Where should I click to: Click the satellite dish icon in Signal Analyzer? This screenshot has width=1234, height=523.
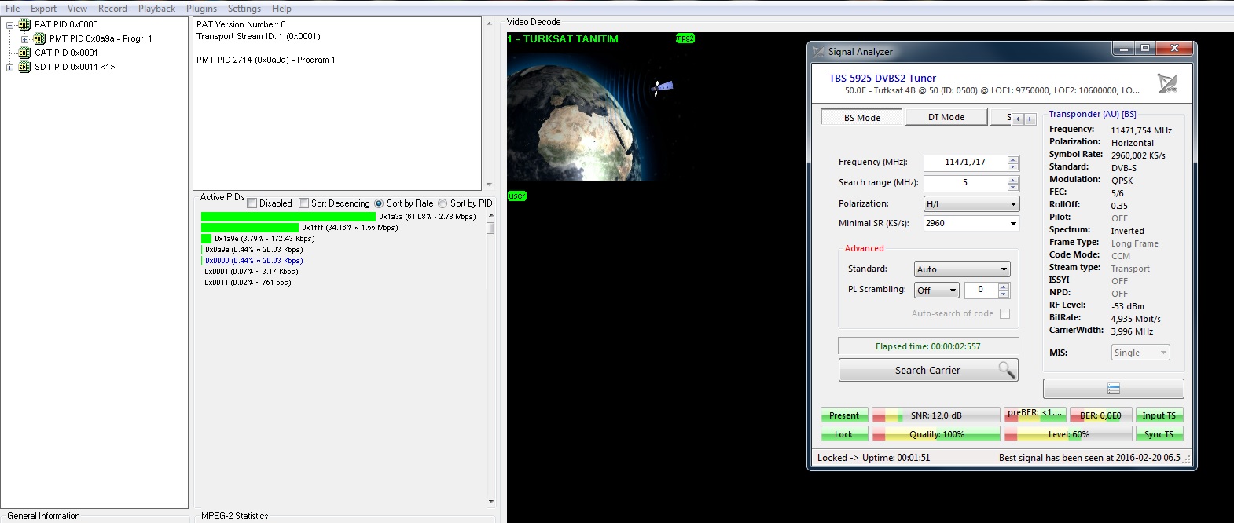click(x=1167, y=83)
